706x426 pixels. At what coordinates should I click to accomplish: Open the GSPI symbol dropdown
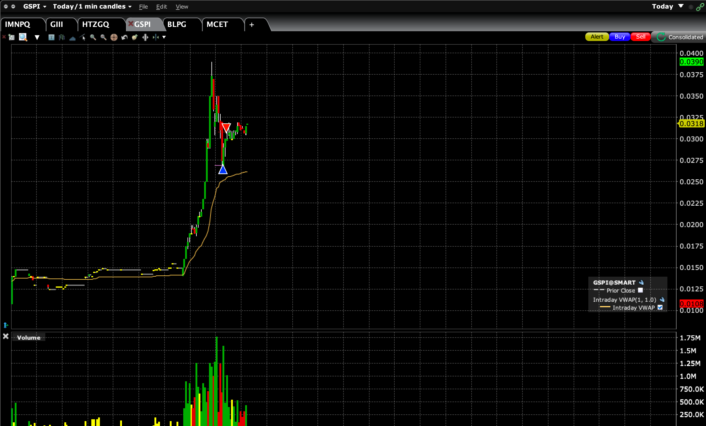pos(35,6)
